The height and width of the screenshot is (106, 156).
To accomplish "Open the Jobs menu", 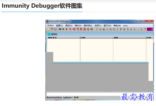I will (125, 26).
